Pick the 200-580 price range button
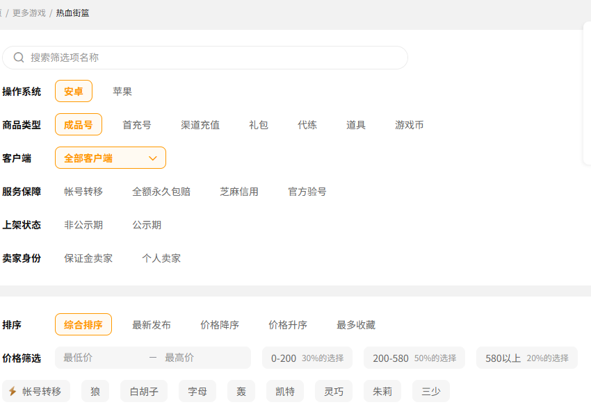The width and height of the screenshot is (591, 416). (414, 358)
